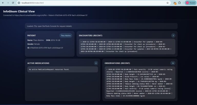The width and height of the screenshot is (197, 105).
Task: Click the Theo Abshire badge in Patient card
Action: 66,36
